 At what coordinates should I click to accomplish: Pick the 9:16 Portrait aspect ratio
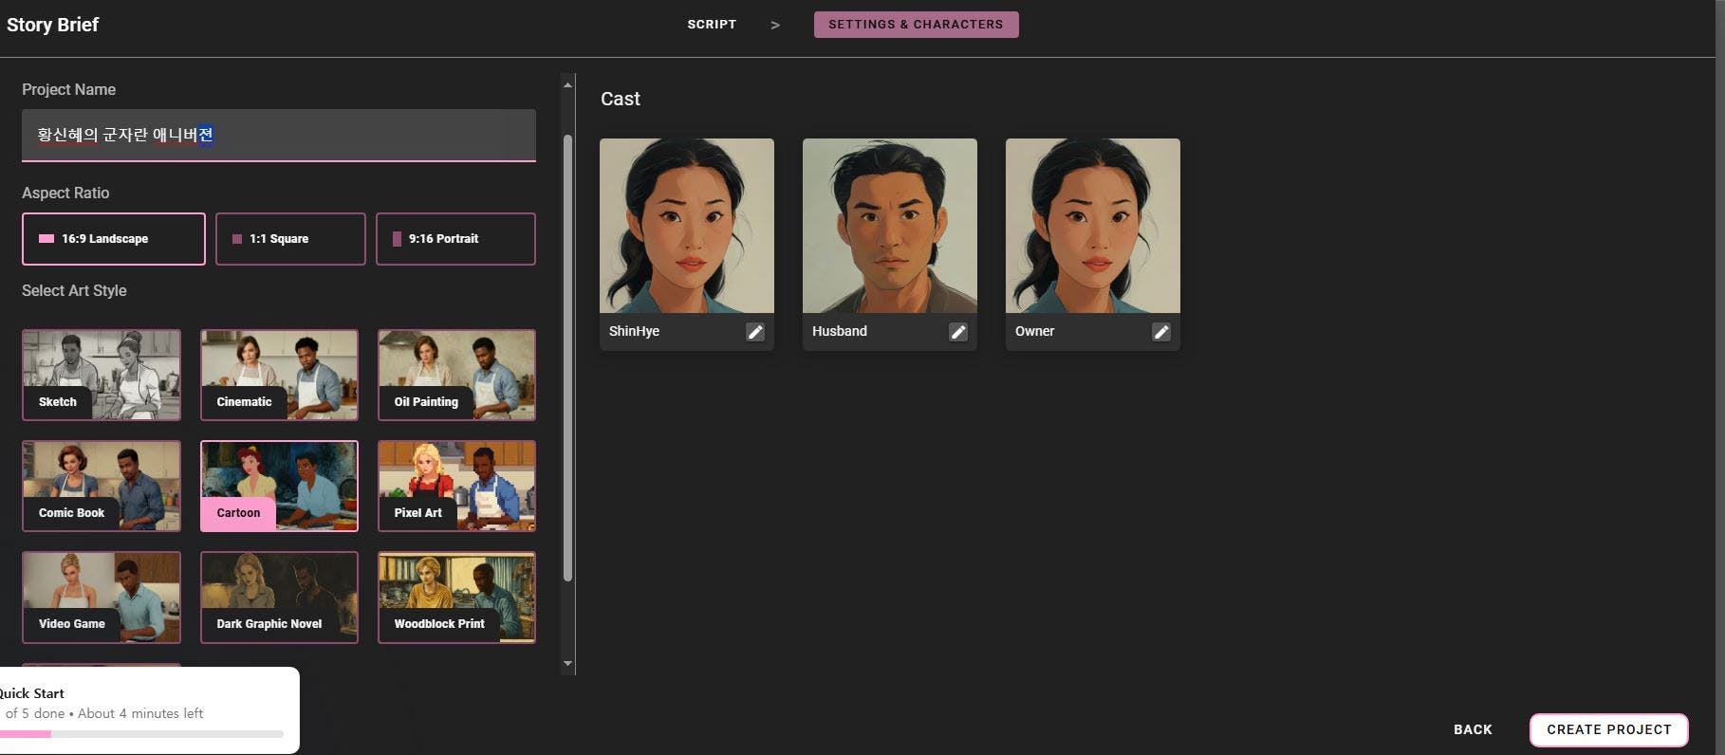(x=455, y=239)
